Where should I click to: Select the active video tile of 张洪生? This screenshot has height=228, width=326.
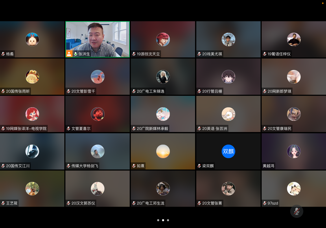[98, 36]
